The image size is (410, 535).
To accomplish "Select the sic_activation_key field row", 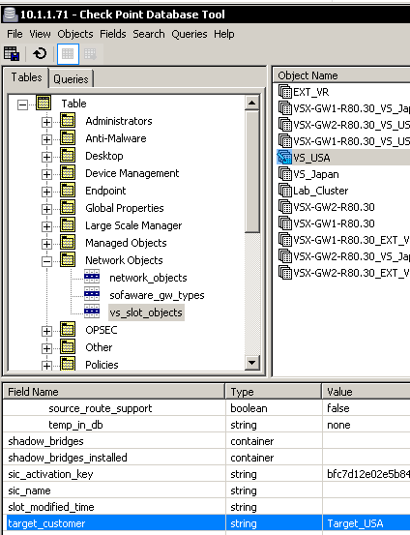I will tap(206, 474).
